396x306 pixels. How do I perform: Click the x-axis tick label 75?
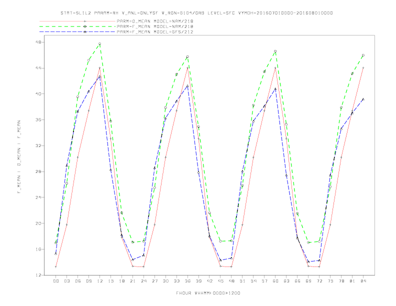click(x=330, y=281)
